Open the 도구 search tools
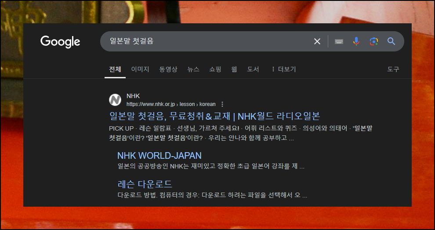This screenshot has height=230, width=435. pyautogui.click(x=393, y=69)
